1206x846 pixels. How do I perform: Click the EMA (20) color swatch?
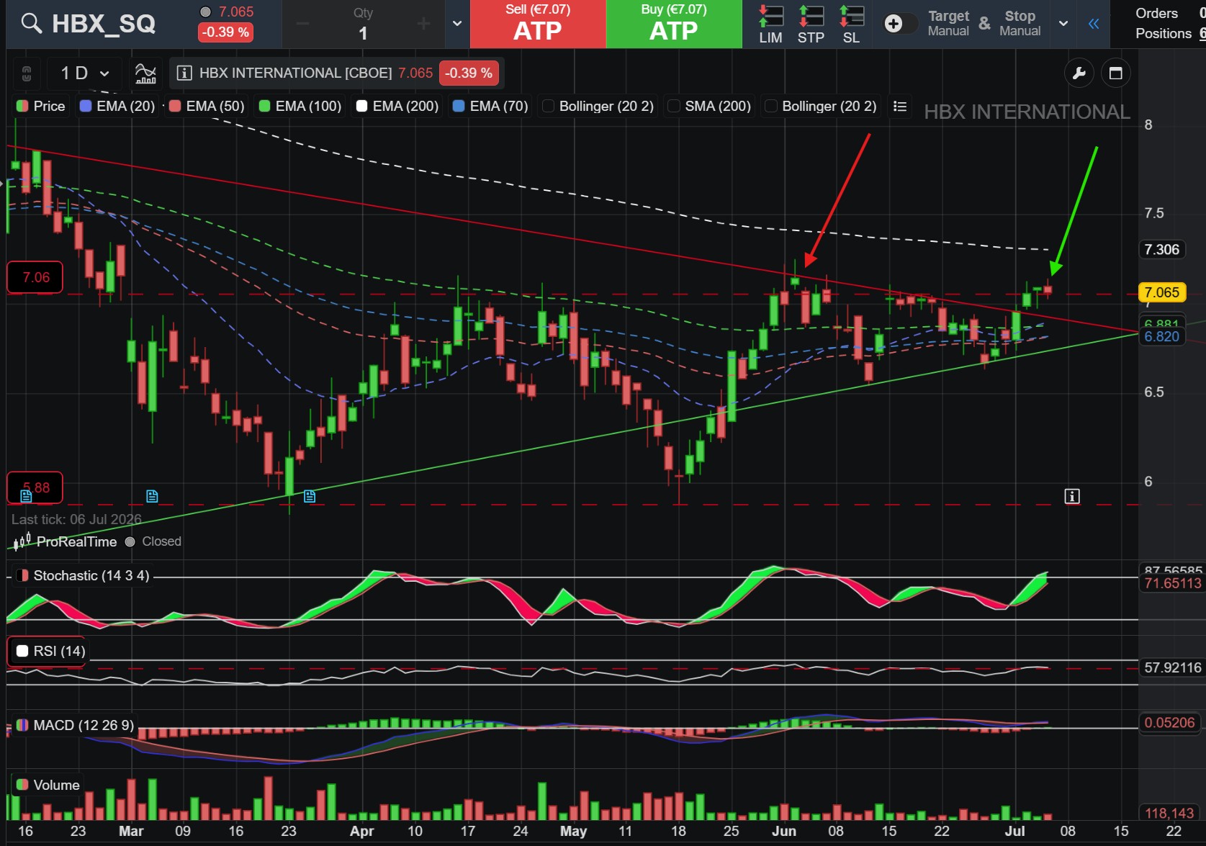[x=86, y=106]
